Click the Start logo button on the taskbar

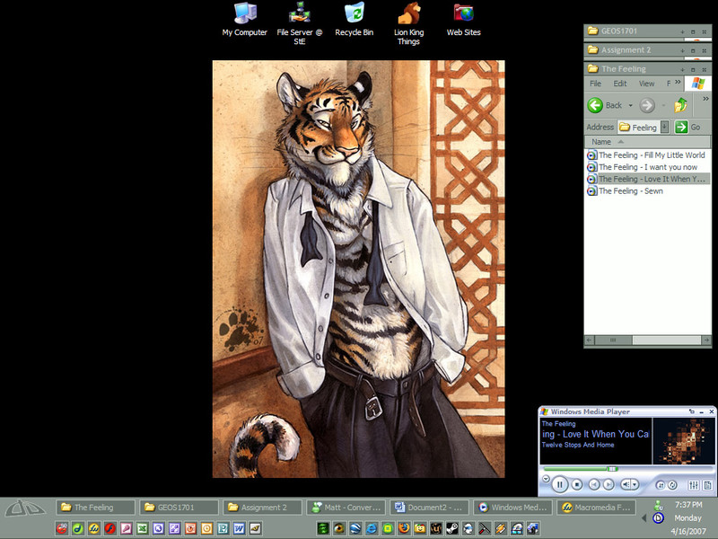[x=25, y=508]
